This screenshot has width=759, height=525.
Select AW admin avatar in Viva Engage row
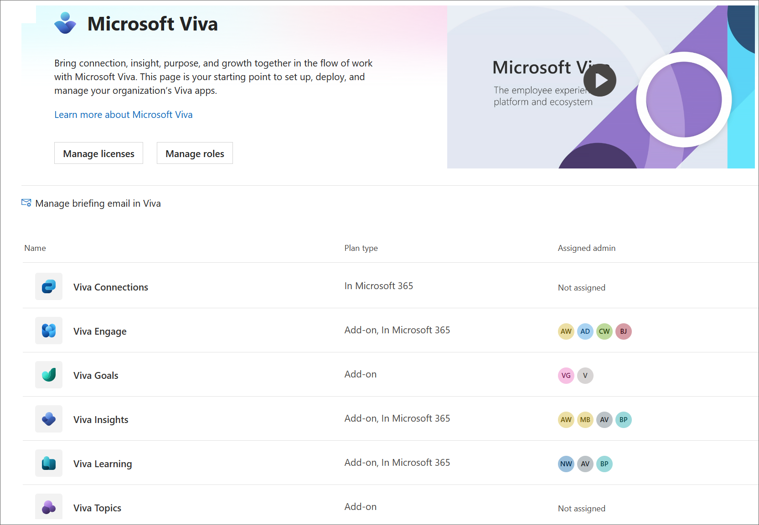tap(566, 331)
